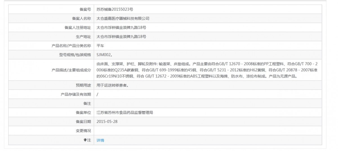Screen dimensions: 338x151
Task: Click the 备案人注册地址 field label
Action: point(78,28)
